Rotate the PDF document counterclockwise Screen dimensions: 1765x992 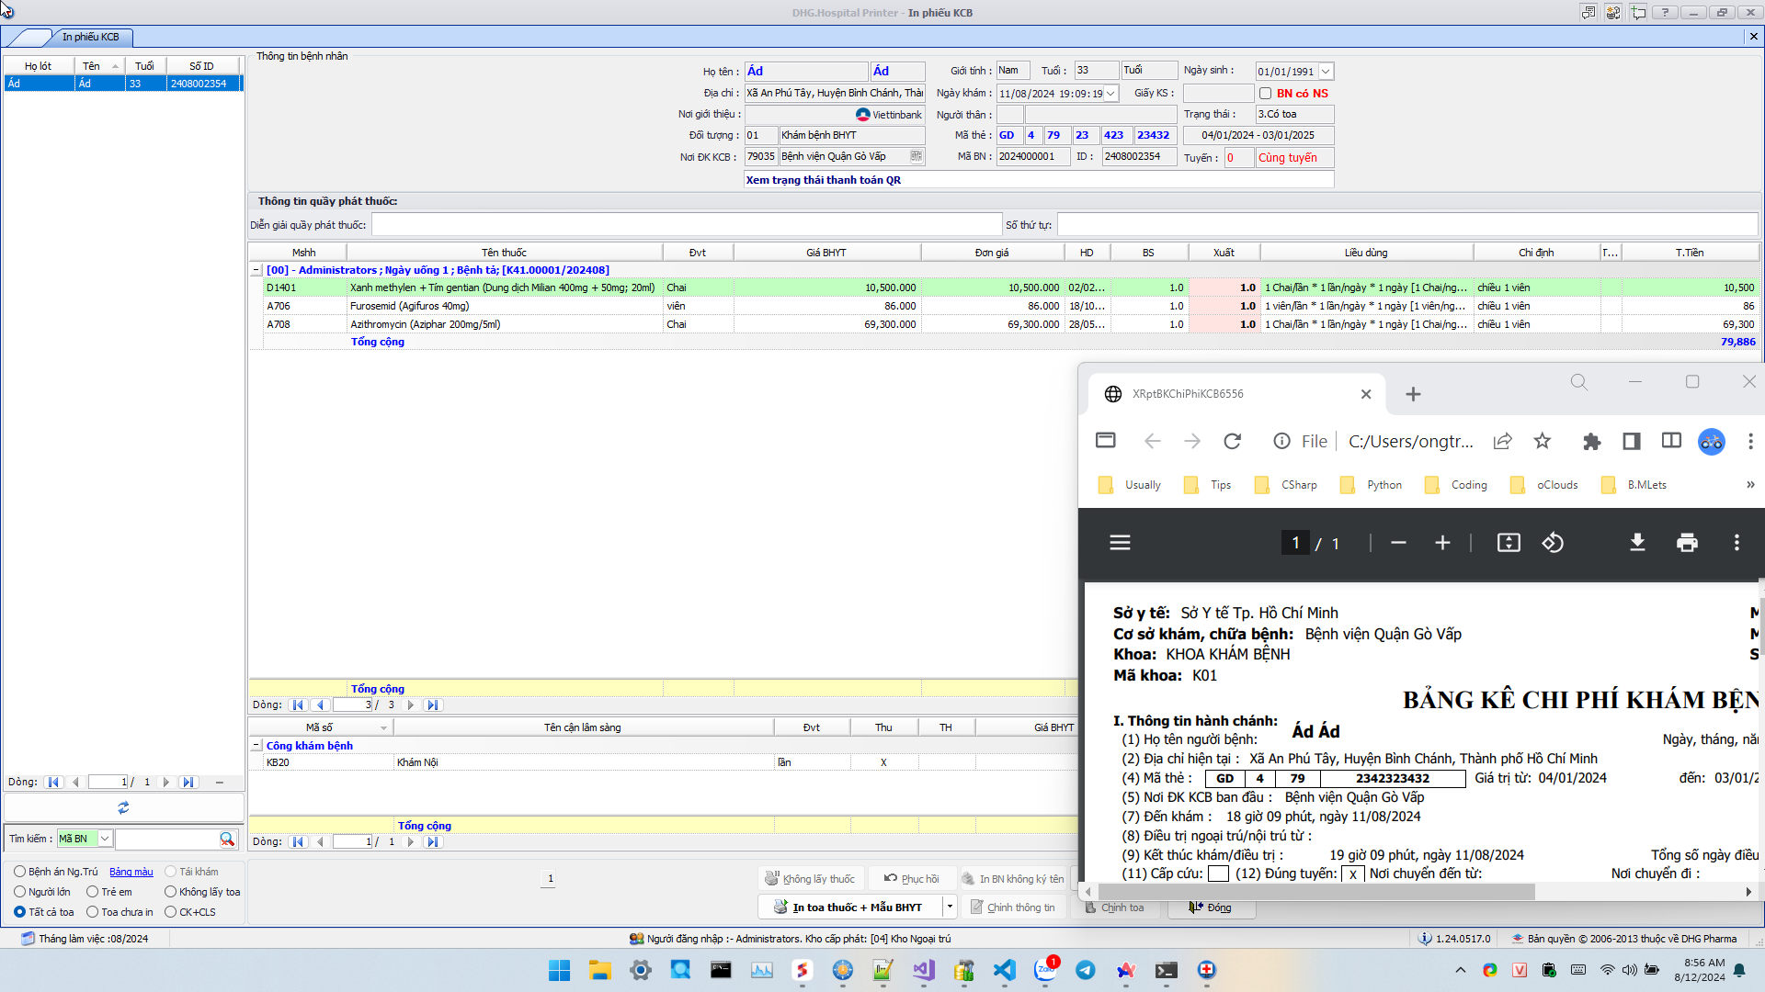1553,543
